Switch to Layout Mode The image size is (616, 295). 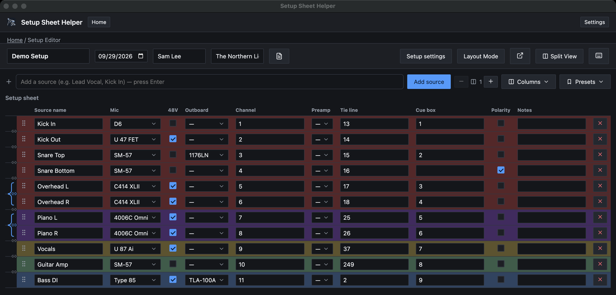481,56
